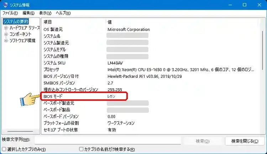
Task: Select the ベースボード バージョン row label
Action: [61, 116]
